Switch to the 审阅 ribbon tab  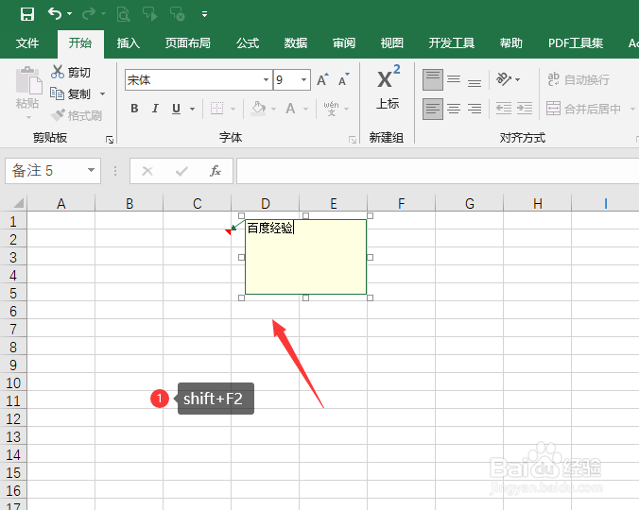[344, 43]
